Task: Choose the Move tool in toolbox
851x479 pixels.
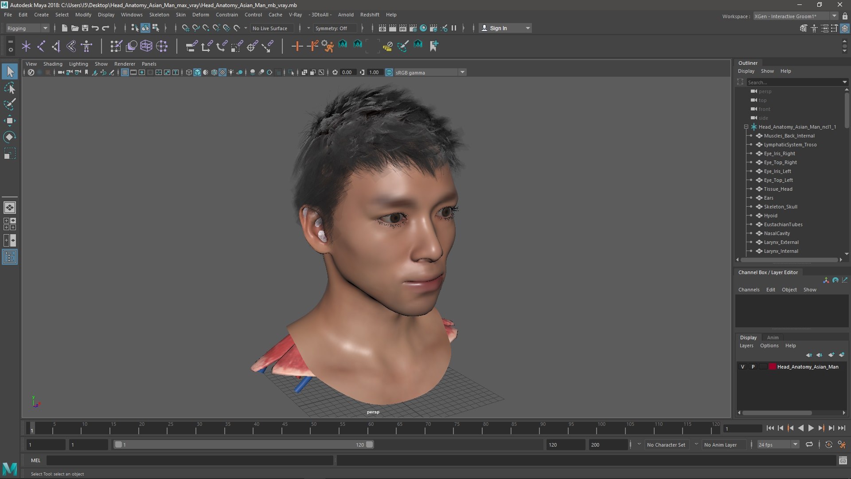Action: [10, 121]
